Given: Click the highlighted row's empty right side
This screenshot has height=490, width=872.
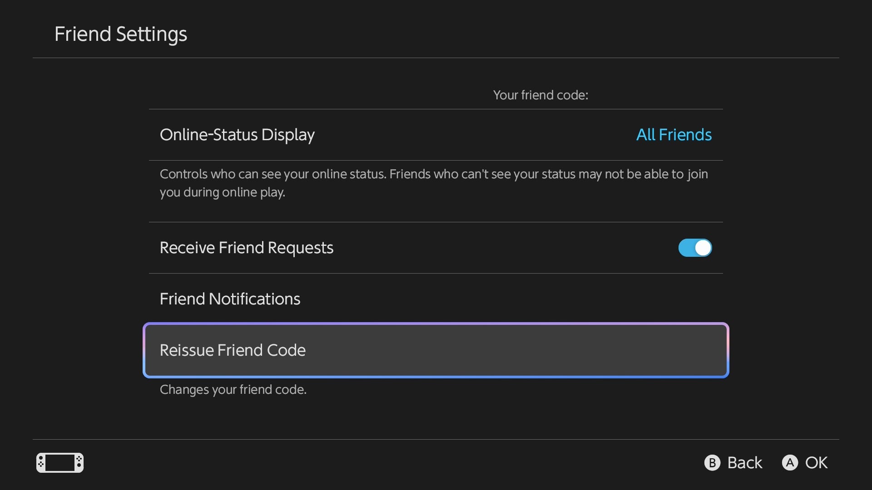Looking at the screenshot, I should click(x=590, y=350).
